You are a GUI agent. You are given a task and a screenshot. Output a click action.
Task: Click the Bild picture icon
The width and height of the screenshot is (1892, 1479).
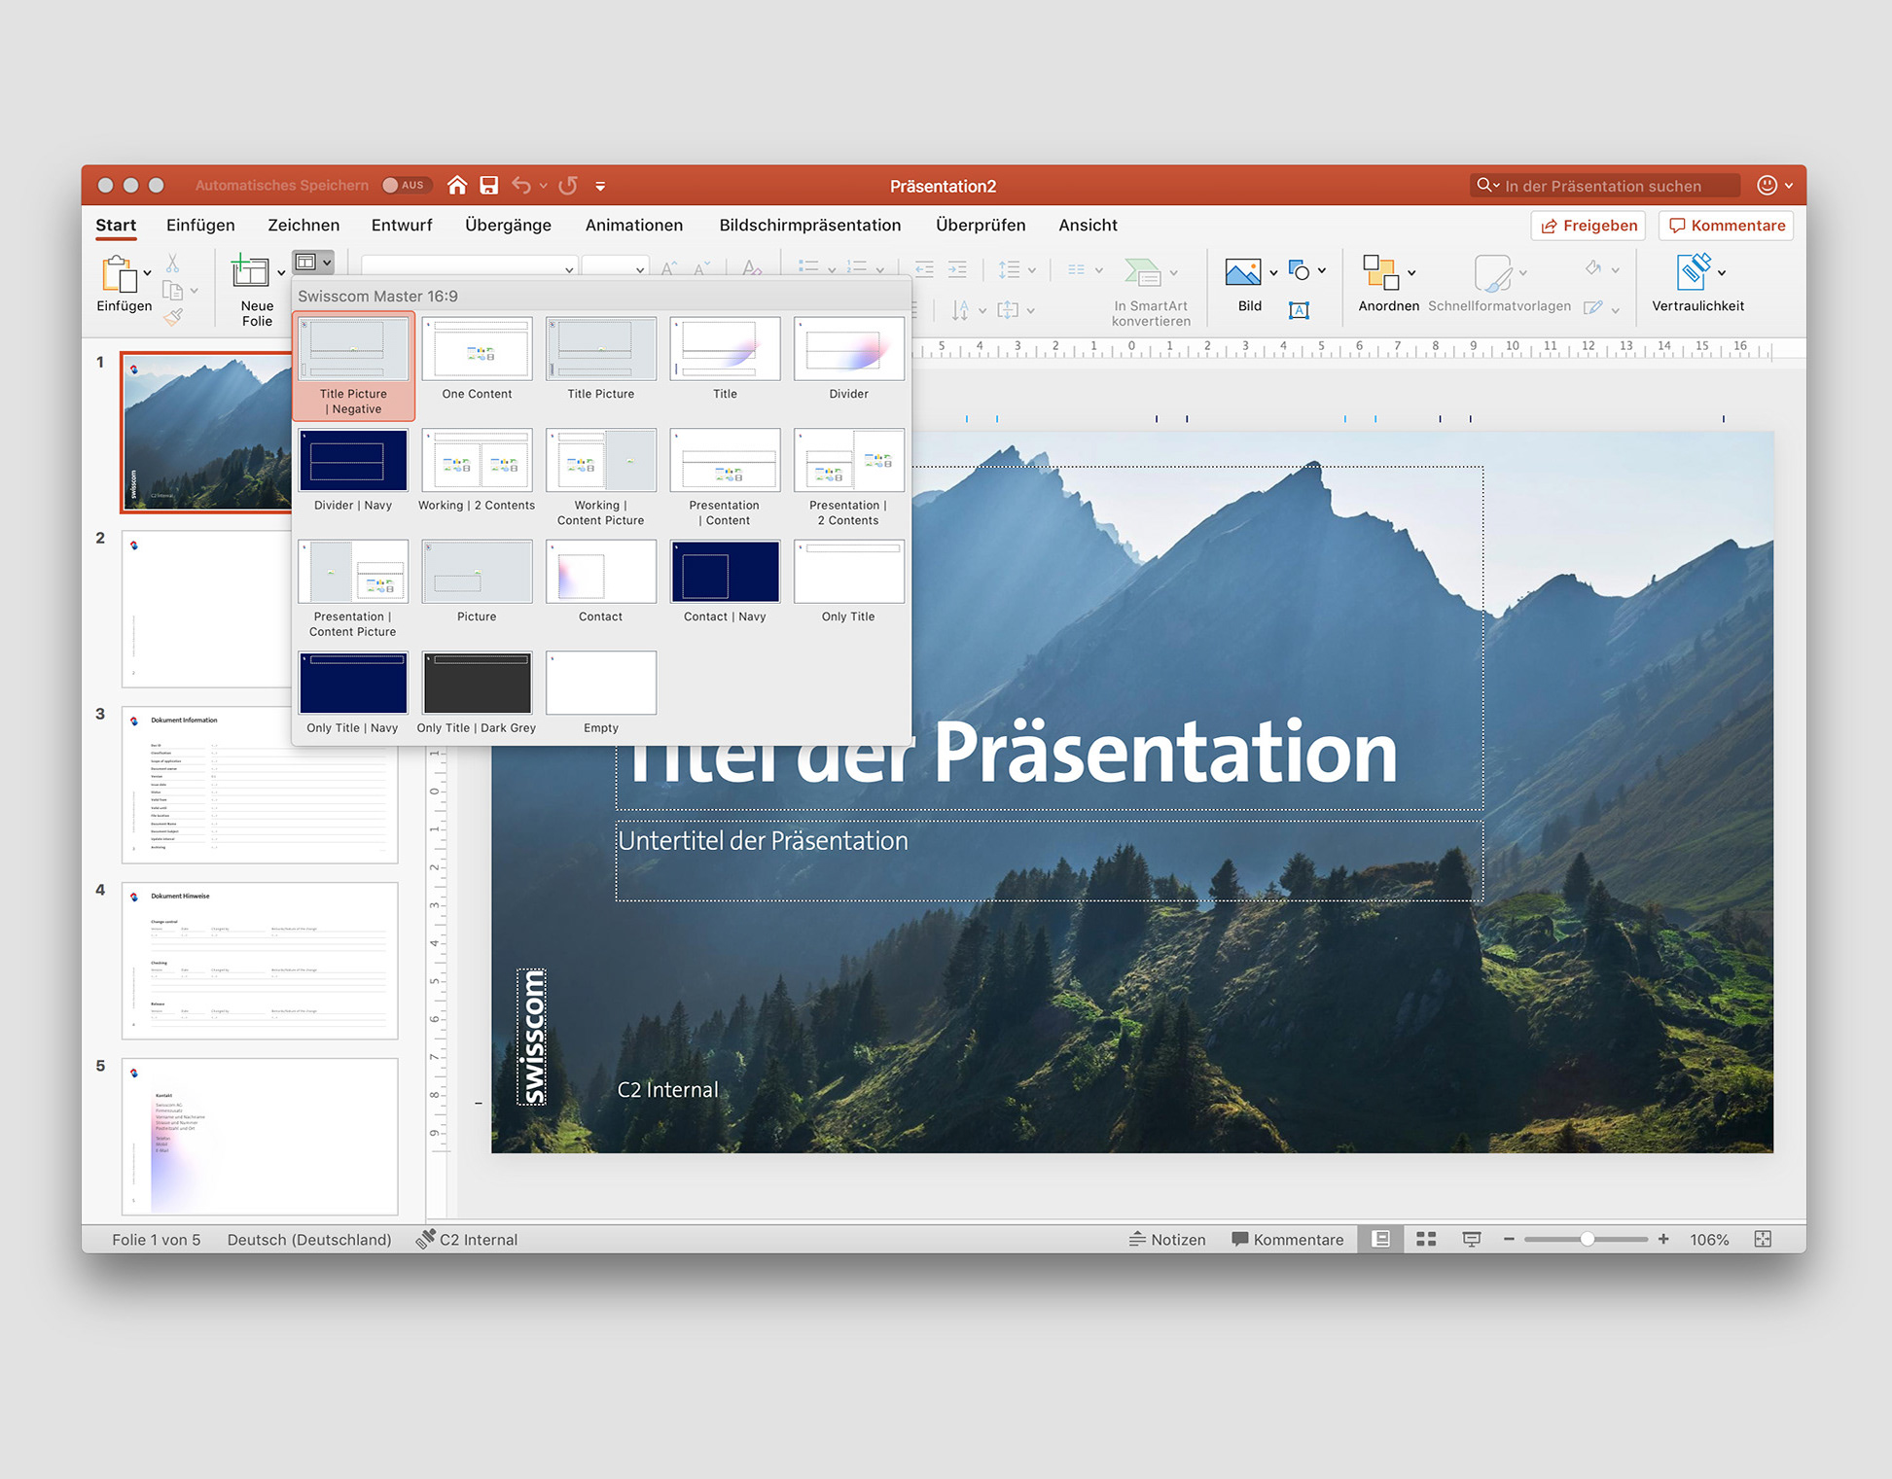coord(1242,272)
